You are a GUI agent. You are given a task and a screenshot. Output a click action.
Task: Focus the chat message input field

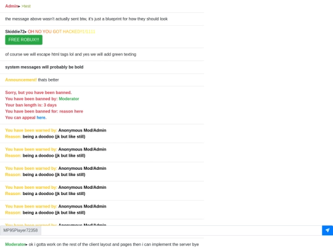181,230
